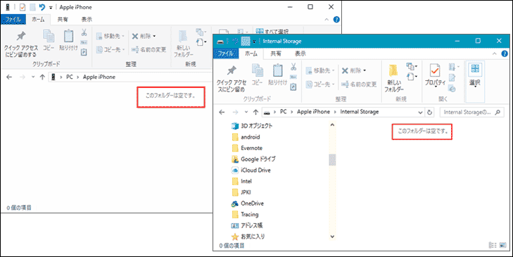Open Quick Access Toolbar dropdown in Internal Storage window

tap(254, 42)
